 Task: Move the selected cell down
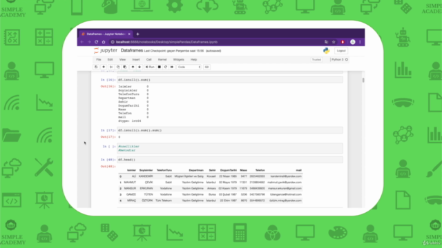click(x=140, y=67)
